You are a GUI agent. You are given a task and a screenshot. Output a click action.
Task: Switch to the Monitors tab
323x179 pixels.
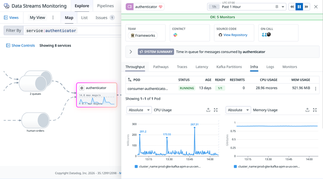pyautogui.click(x=290, y=67)
